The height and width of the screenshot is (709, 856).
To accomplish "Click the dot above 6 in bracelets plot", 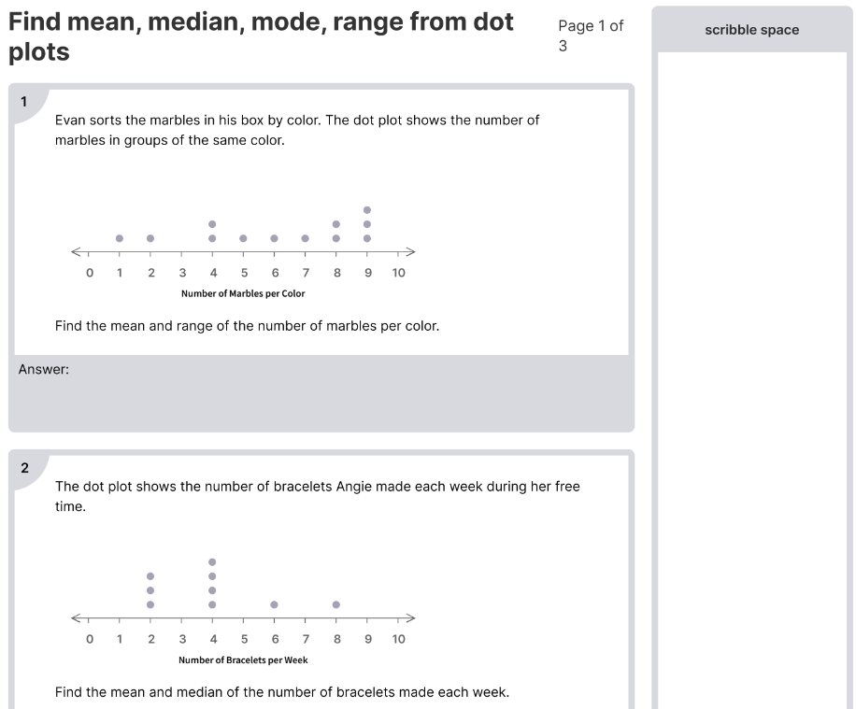I will coord(274,604).
